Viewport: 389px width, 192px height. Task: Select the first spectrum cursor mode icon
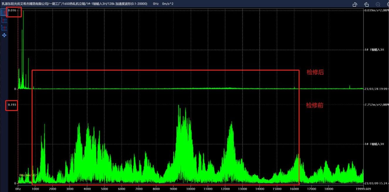pyautogui.click(x=4, y=12)
